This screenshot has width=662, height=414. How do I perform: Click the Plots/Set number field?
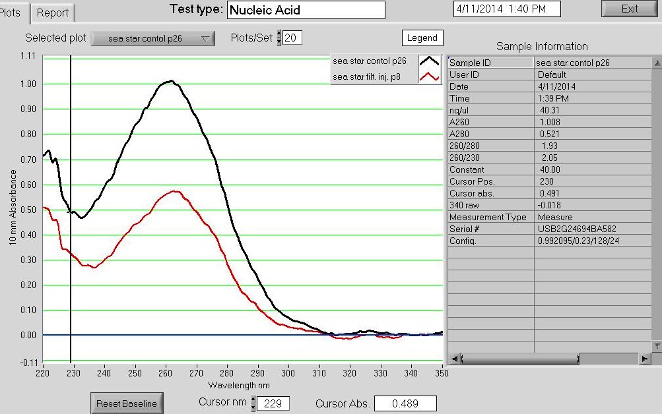pos(292,38)
